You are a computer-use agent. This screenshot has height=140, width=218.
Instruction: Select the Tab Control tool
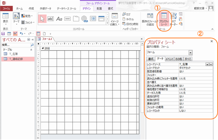pyautogui.click(x=76, y=19)
